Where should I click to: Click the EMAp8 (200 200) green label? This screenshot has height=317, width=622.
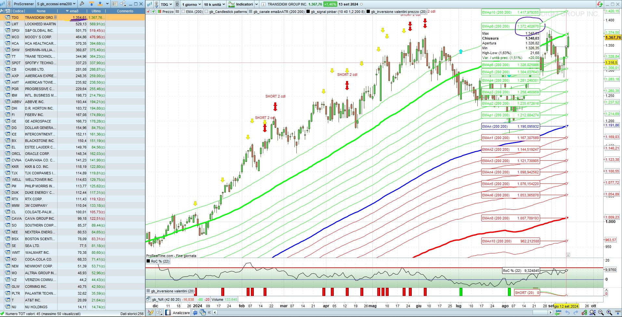pyautogui.click(x=510, y=26)
